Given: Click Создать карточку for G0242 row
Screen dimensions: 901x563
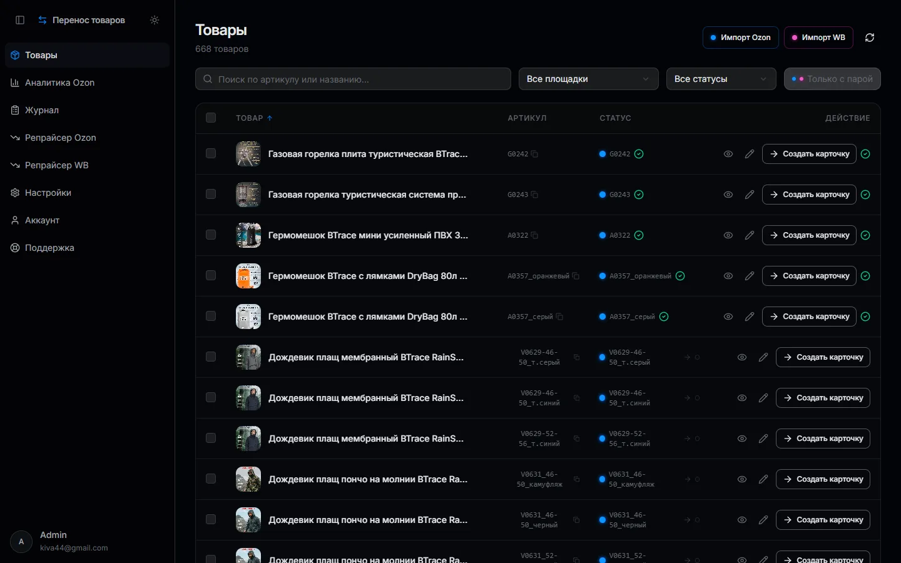Looking at the screenshot, I should point(809,154).
